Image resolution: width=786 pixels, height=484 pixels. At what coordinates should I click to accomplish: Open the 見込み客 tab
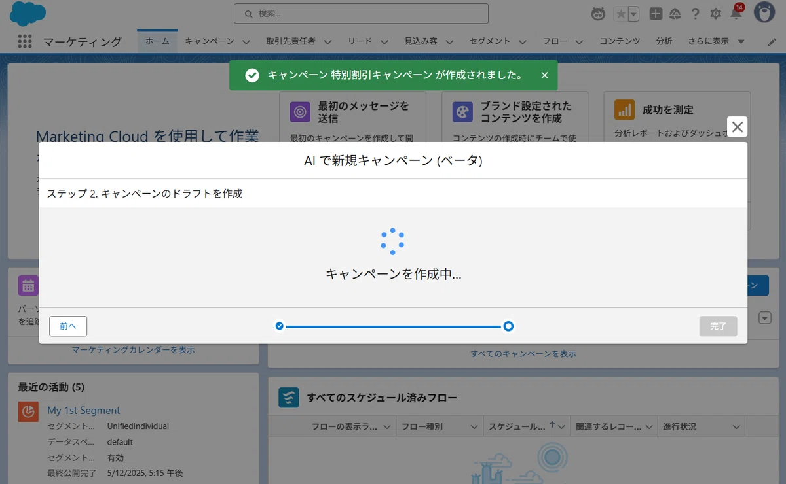click(421, 41)
